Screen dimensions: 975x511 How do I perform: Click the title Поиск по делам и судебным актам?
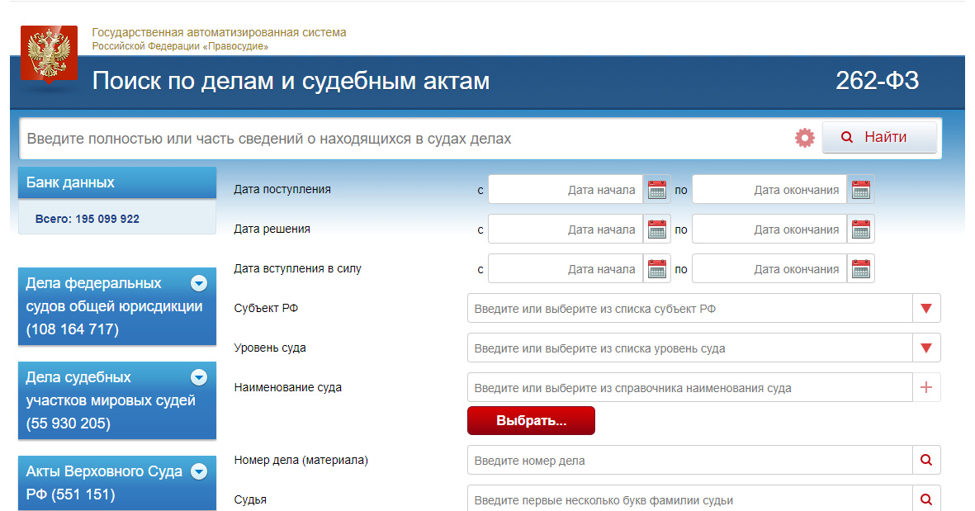(291, 81)
